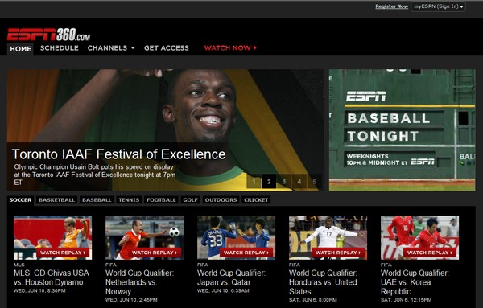This screenshot has width=483, height=308.
Task: Select the Tennis tab
Action: click(x=129, y=200)
